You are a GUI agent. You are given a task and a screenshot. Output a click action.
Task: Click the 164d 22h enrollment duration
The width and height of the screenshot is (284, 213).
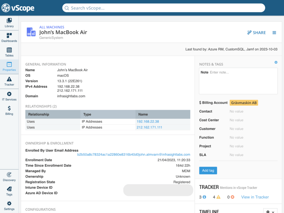pos(183,166)
